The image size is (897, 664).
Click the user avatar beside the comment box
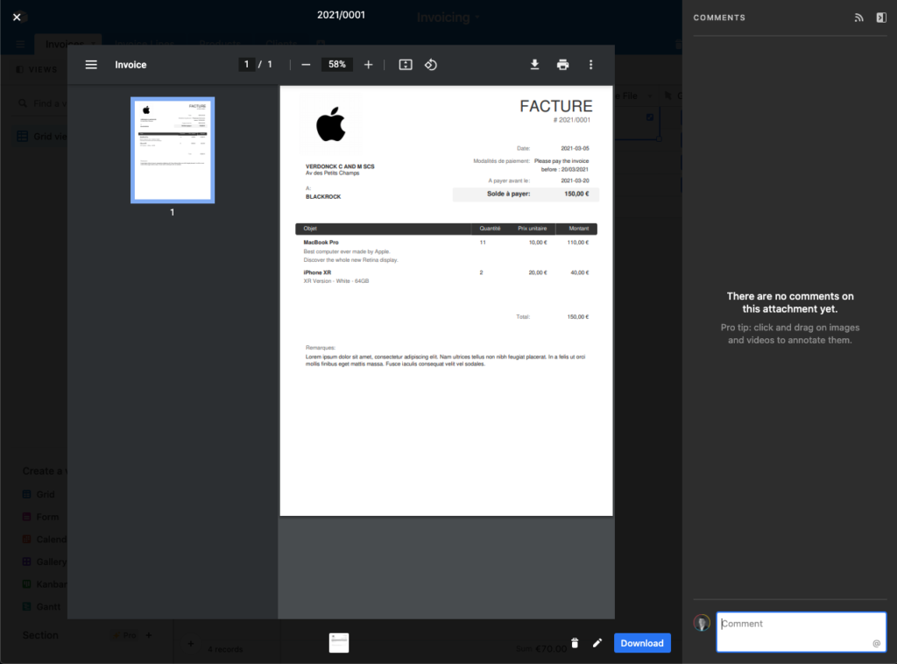tap(702, 623)
